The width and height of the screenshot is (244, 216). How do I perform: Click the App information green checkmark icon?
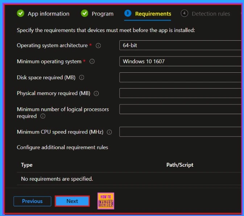click(x=21, y=13)
